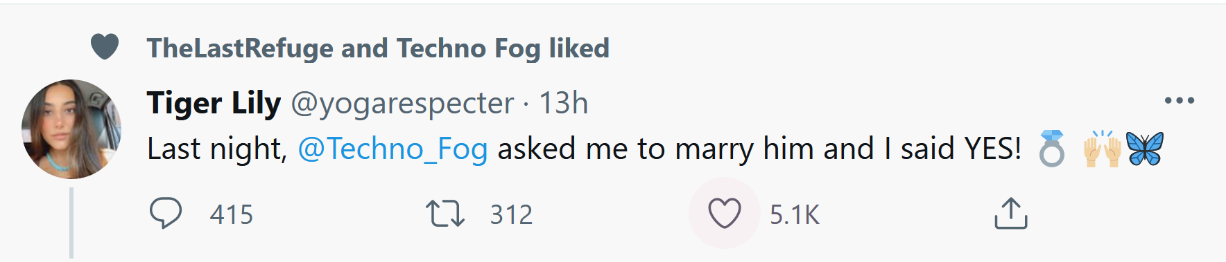This screenshot has width=1226, height=262.
Task: Click TheLastRefuge and Techno Fog liked text
Action: (378, 48)
